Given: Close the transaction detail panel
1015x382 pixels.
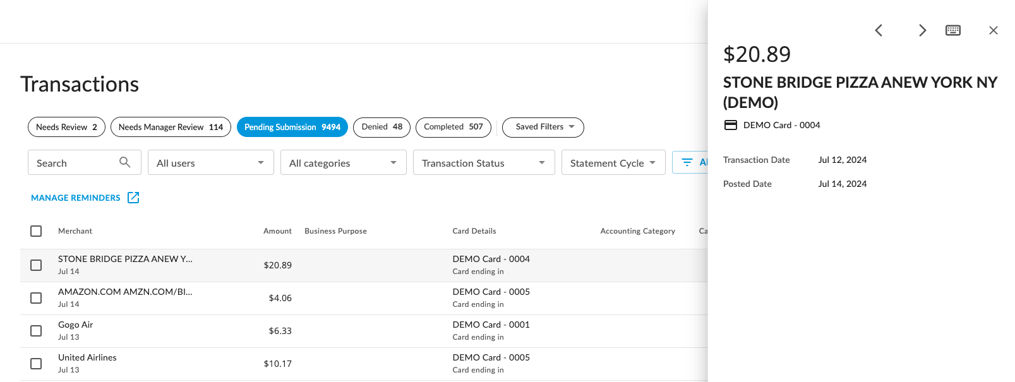Looking at the screenshot, I should [x=993, y=30].
